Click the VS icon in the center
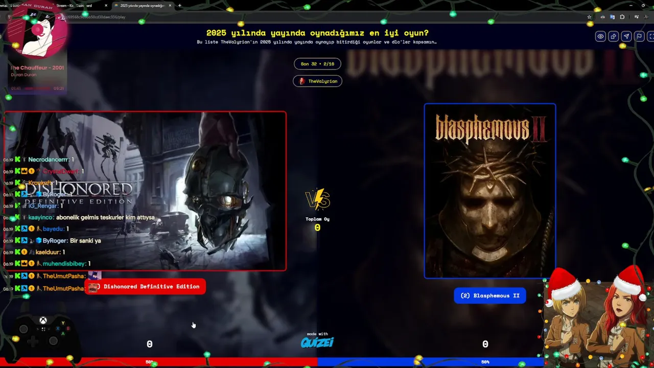The image size is (654, 368). point(317,200)
